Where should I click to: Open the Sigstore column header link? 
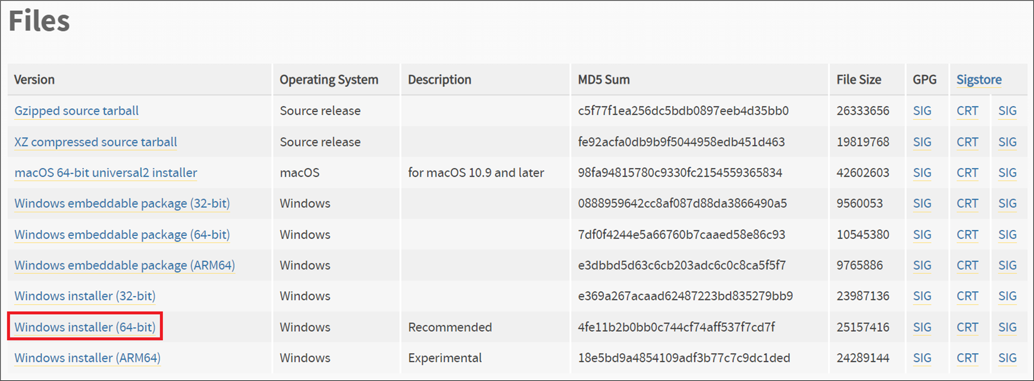pos(979,80)
